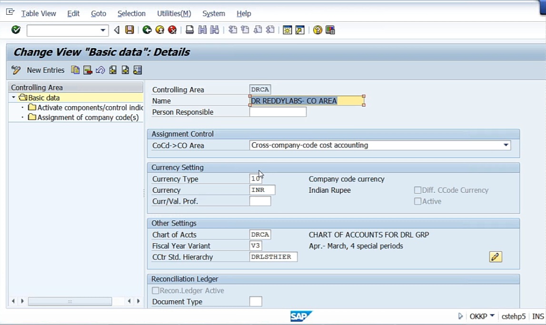Click the Copy As icon

pyautogui.click(x=75, y=70)
